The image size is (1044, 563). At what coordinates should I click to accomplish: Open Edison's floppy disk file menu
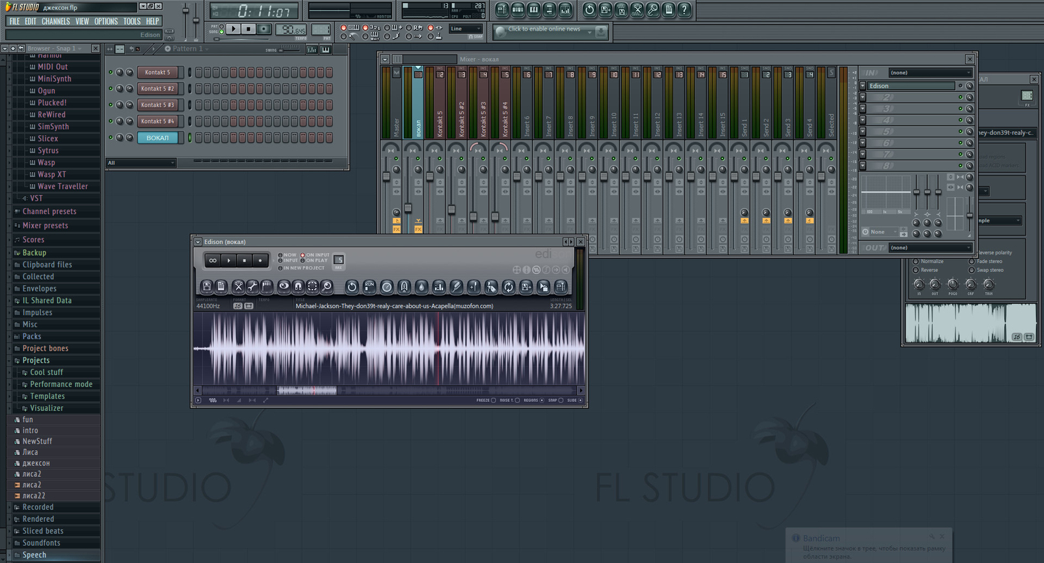(207, 286)
